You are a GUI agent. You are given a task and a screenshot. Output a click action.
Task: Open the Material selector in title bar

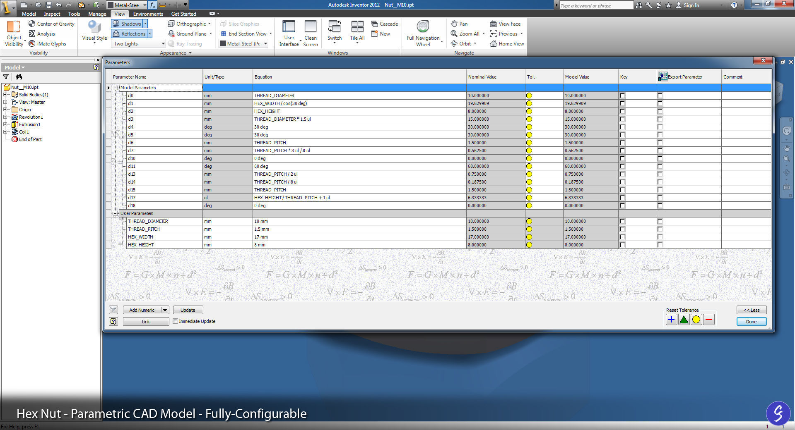pyautogui.click(x=127, y=5)
